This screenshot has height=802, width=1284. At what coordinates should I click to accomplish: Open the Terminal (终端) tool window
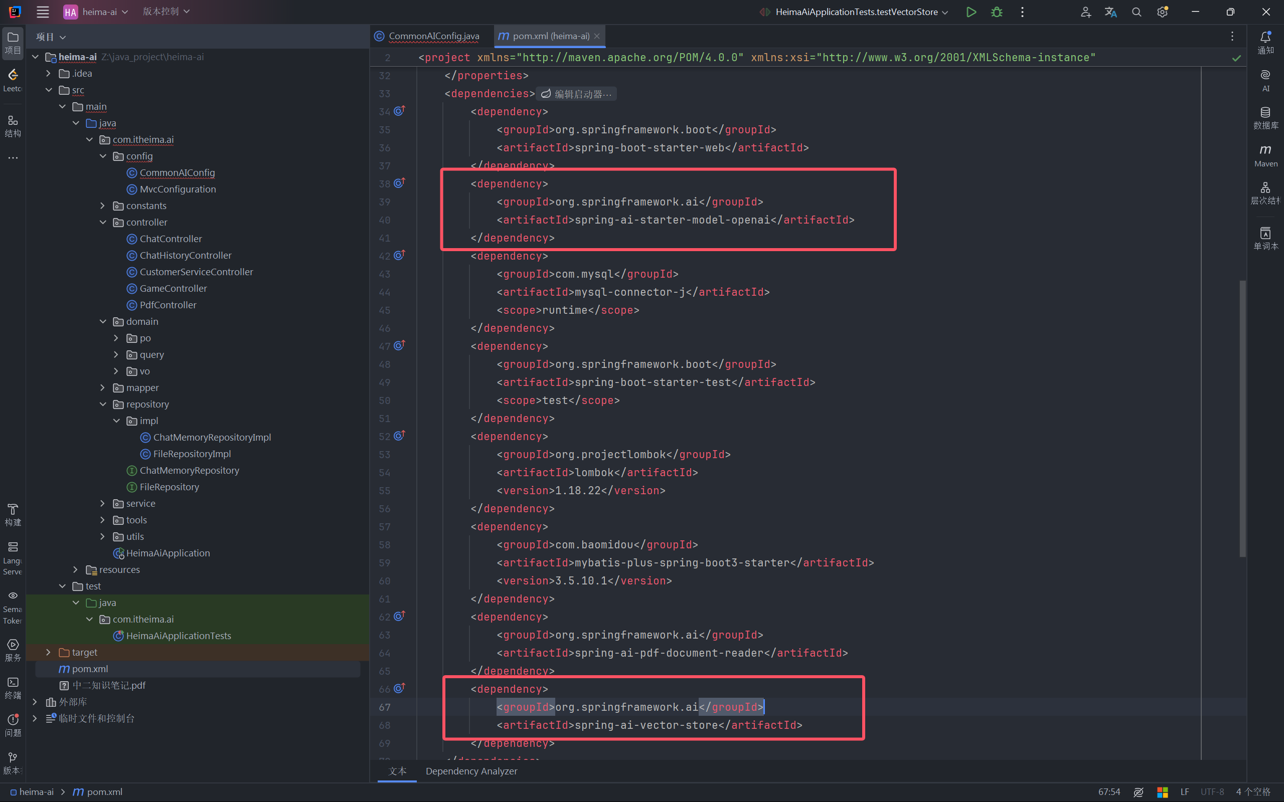coord(13,688)
